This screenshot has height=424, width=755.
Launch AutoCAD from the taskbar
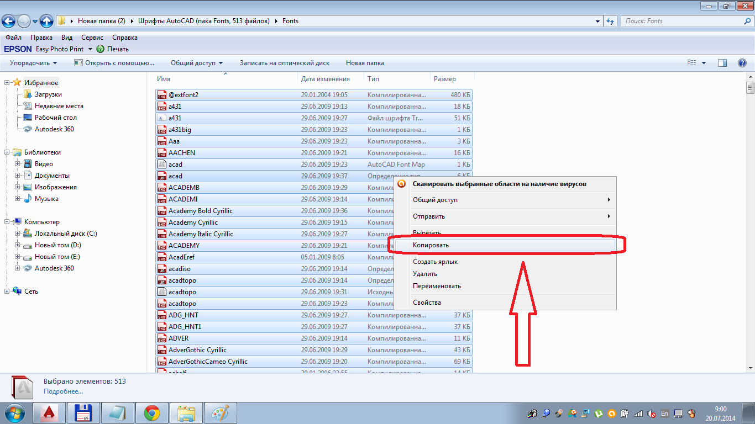tap(49, 413)
